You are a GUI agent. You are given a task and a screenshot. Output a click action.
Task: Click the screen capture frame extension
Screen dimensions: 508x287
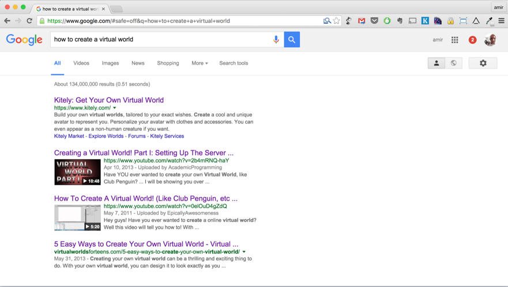tap(463, 21)
